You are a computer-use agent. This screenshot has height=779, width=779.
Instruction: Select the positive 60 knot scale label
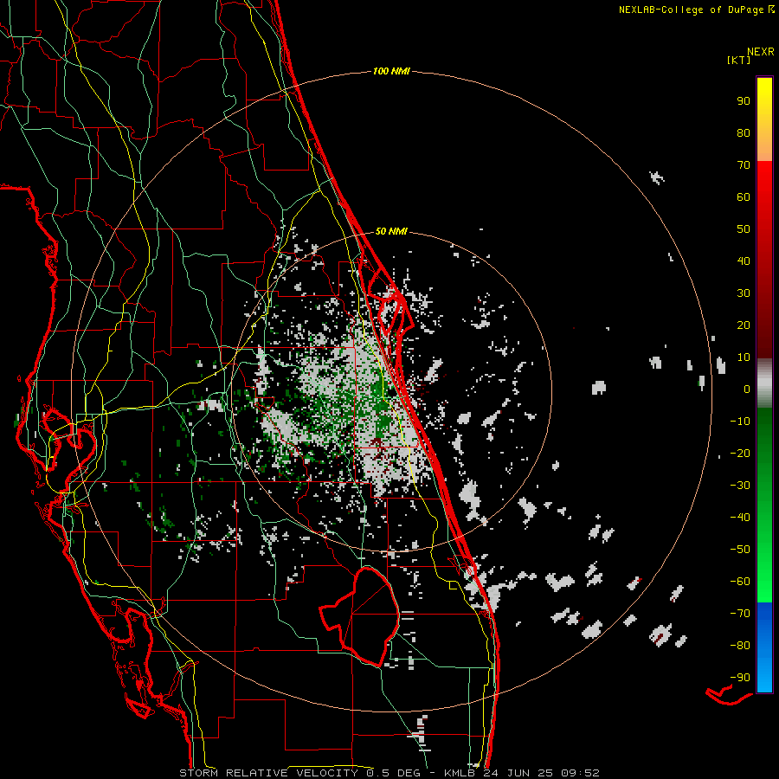click(744, 197)
